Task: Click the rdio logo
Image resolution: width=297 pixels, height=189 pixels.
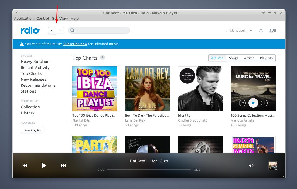Action: 30,30
